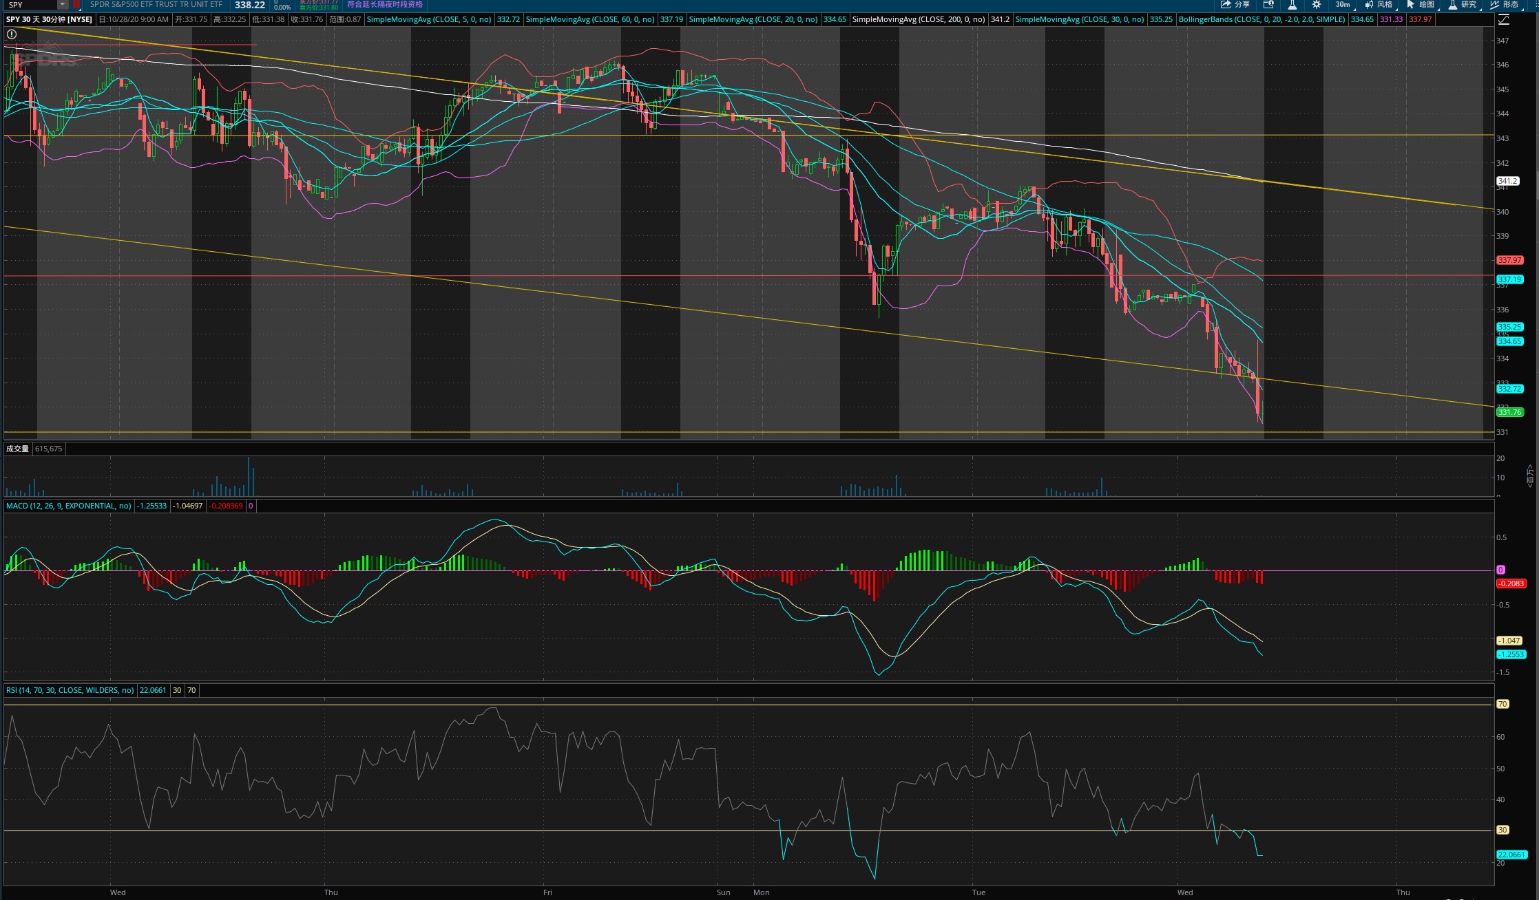Click the MACD zero level magenta bubble

point(1501,570)
